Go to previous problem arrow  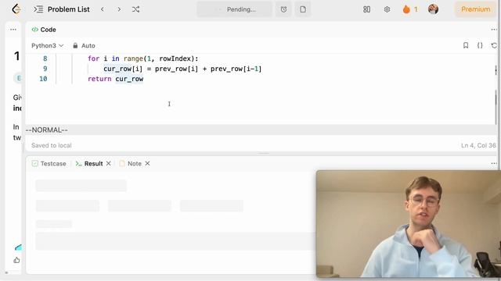click(103, 9)
